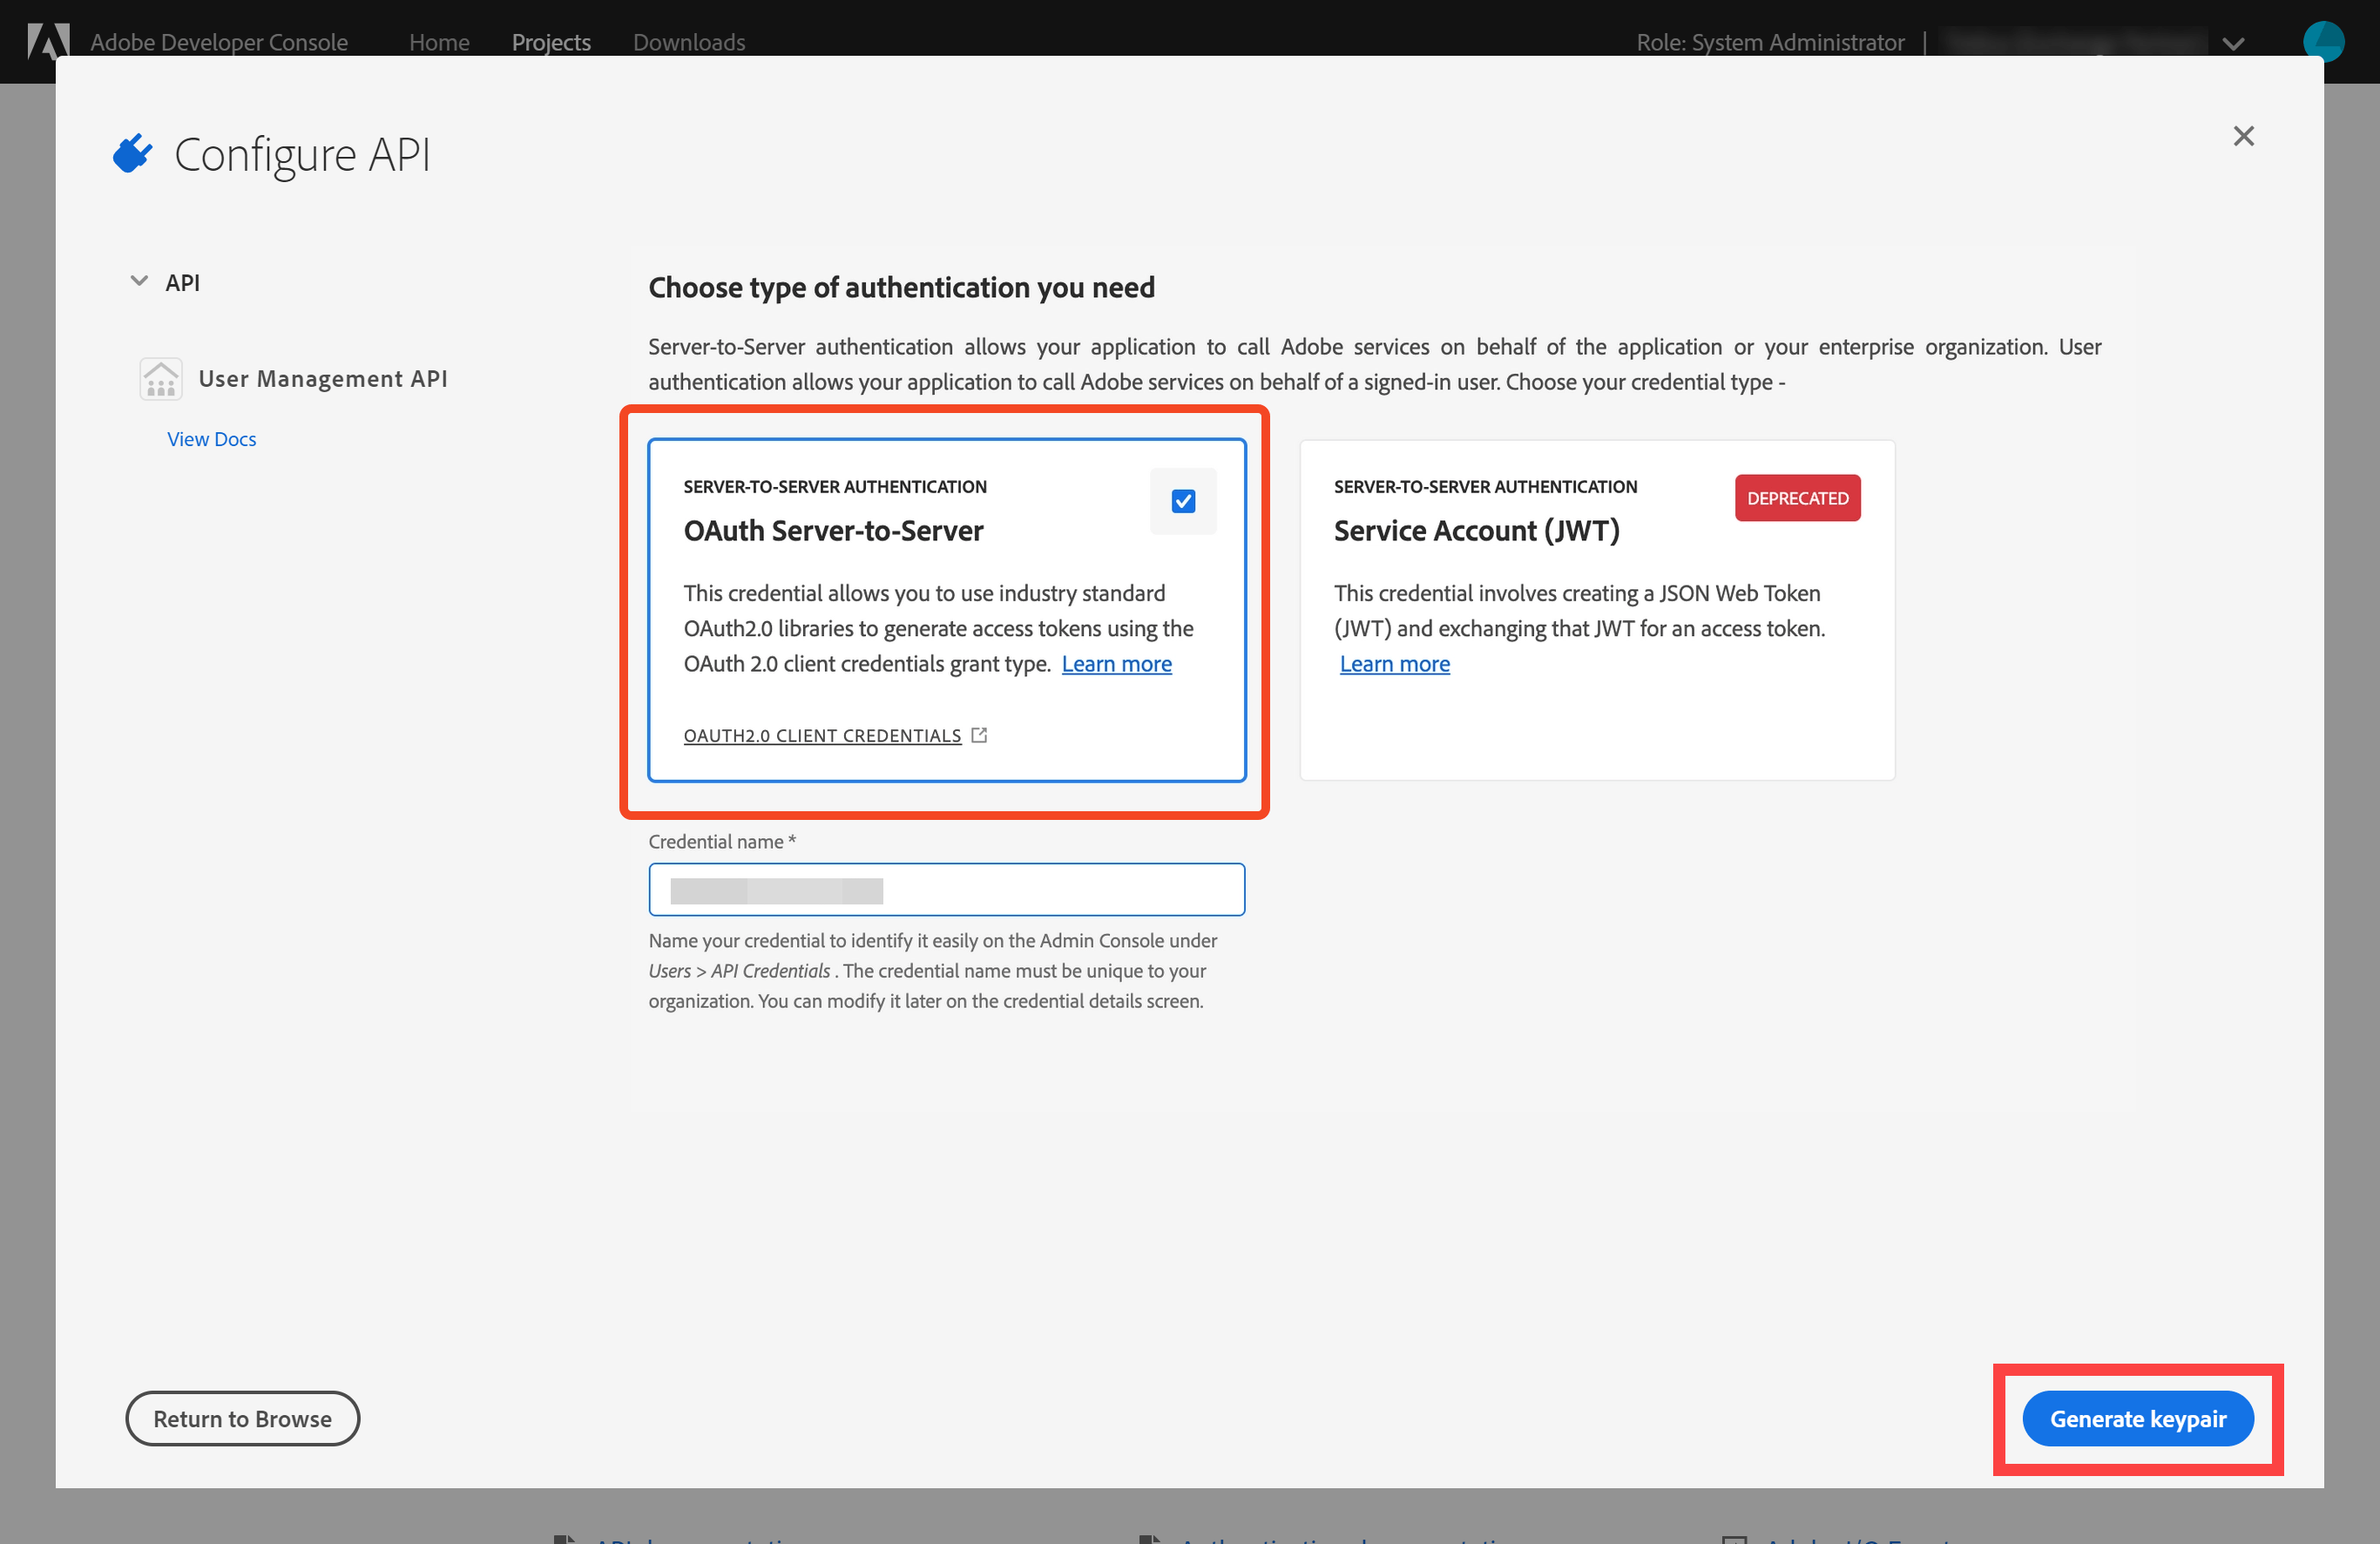Open Learn more link for OAuth

[x=1116, y=664]
